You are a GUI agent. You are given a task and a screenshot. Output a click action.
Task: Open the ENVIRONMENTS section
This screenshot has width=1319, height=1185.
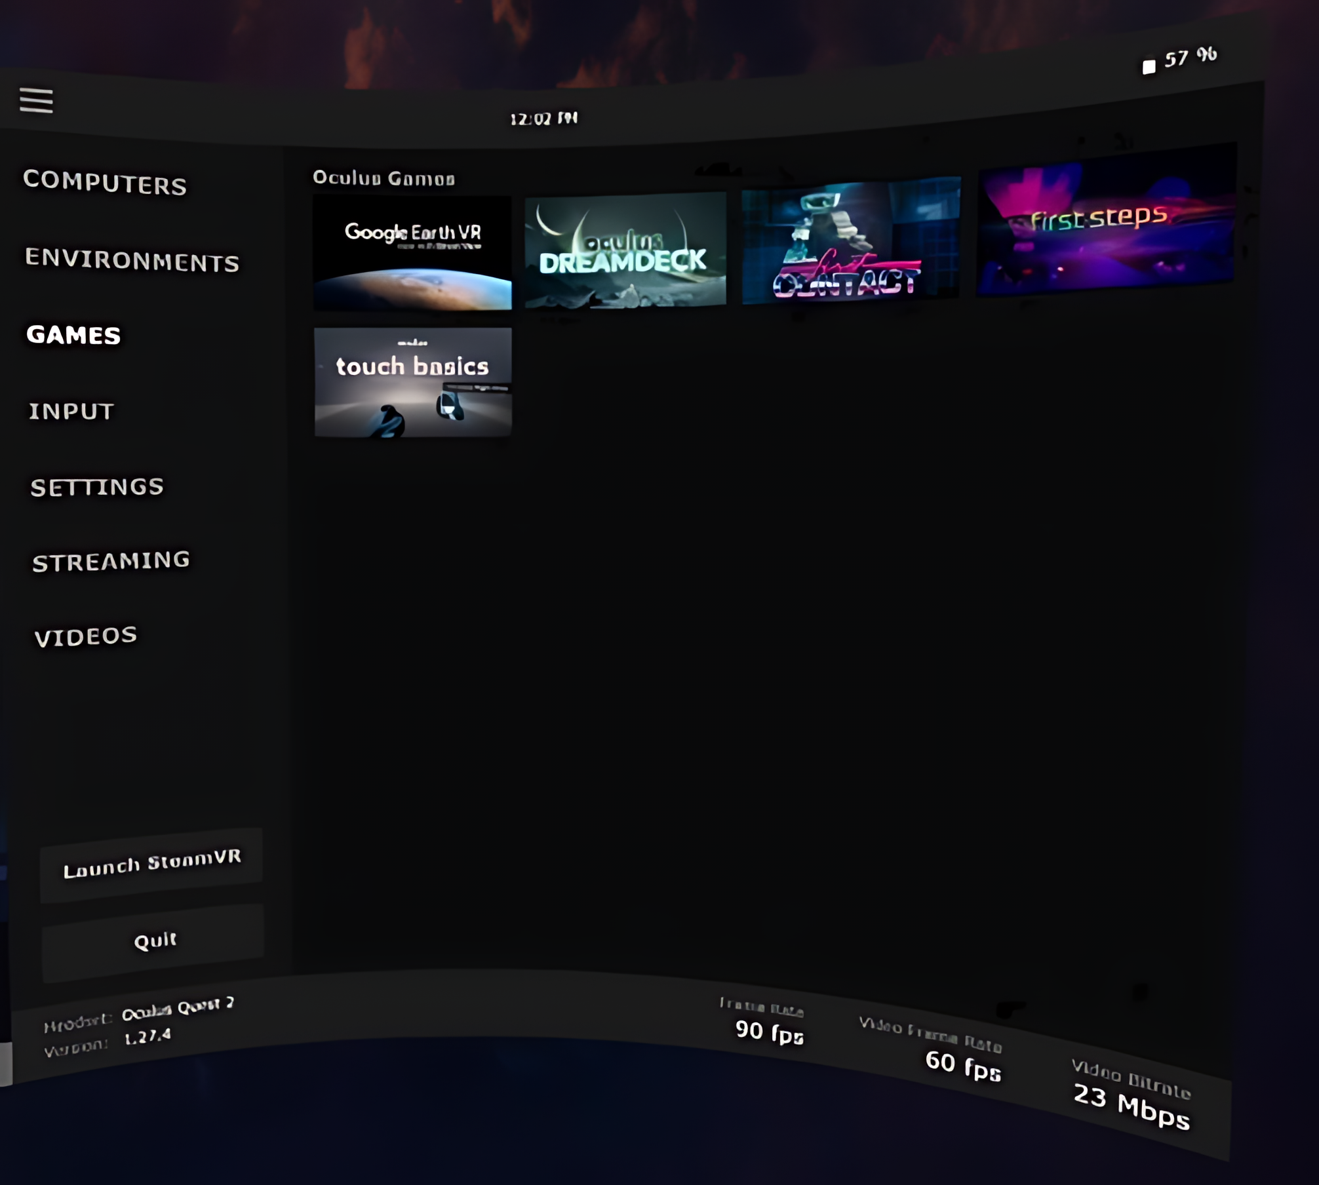130,261
